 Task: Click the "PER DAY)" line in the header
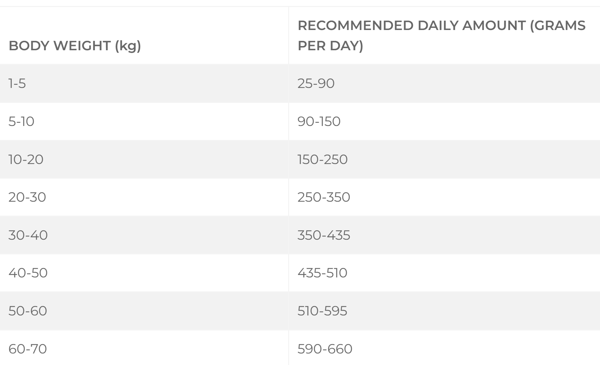click(330, 46)
